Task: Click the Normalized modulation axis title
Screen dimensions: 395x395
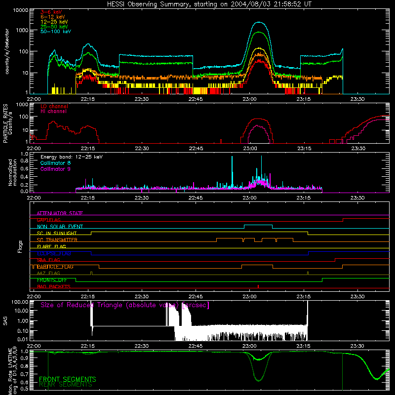Action: 12,172
